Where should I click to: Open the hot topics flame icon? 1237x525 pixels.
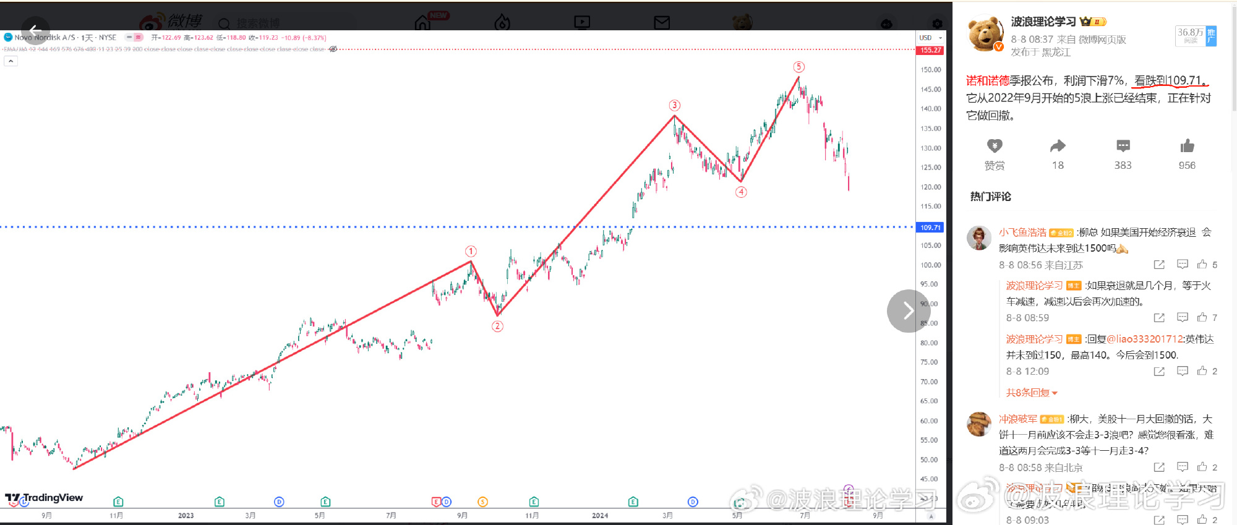[502, 23]
